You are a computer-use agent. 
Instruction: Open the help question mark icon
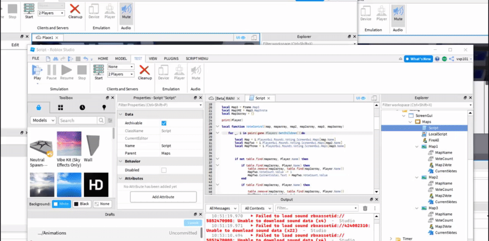point(437,59)
